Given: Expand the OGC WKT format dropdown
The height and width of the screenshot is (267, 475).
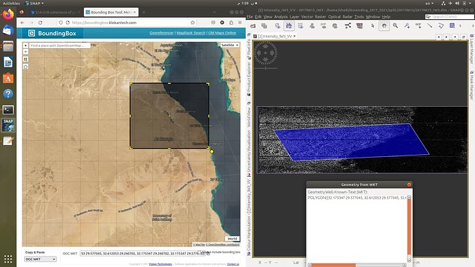Looking at the screenshot, I should (41, 259).
